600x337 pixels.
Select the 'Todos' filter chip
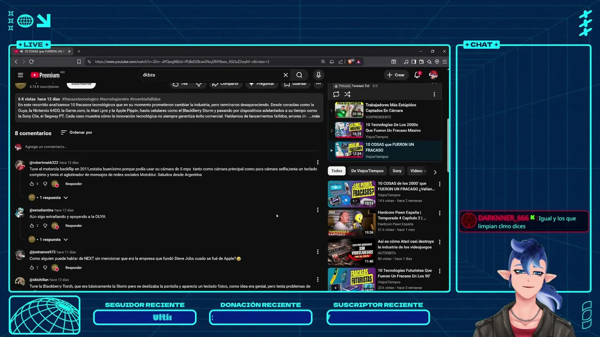pos(337,171)
